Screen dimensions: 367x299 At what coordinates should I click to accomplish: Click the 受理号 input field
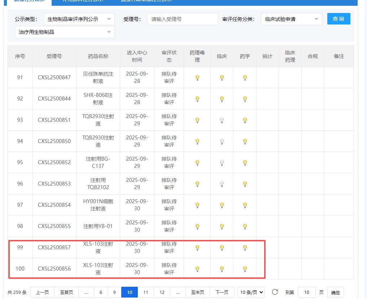click(183, 19)
